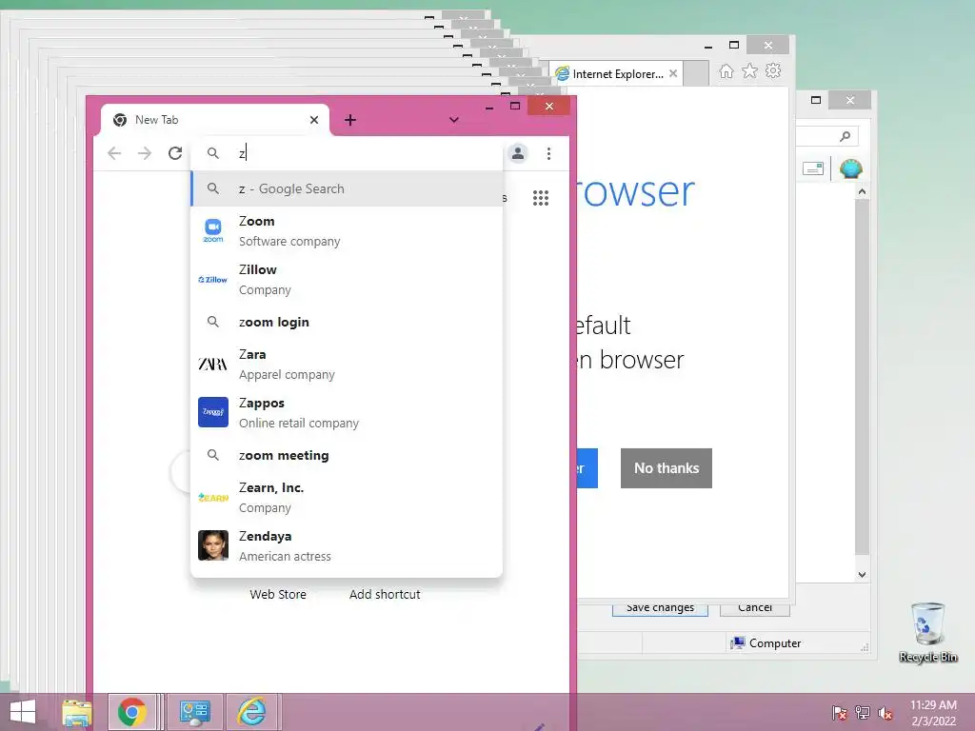Open Internet Explorer tools gear
975x731 pixels.
[773, 70]
